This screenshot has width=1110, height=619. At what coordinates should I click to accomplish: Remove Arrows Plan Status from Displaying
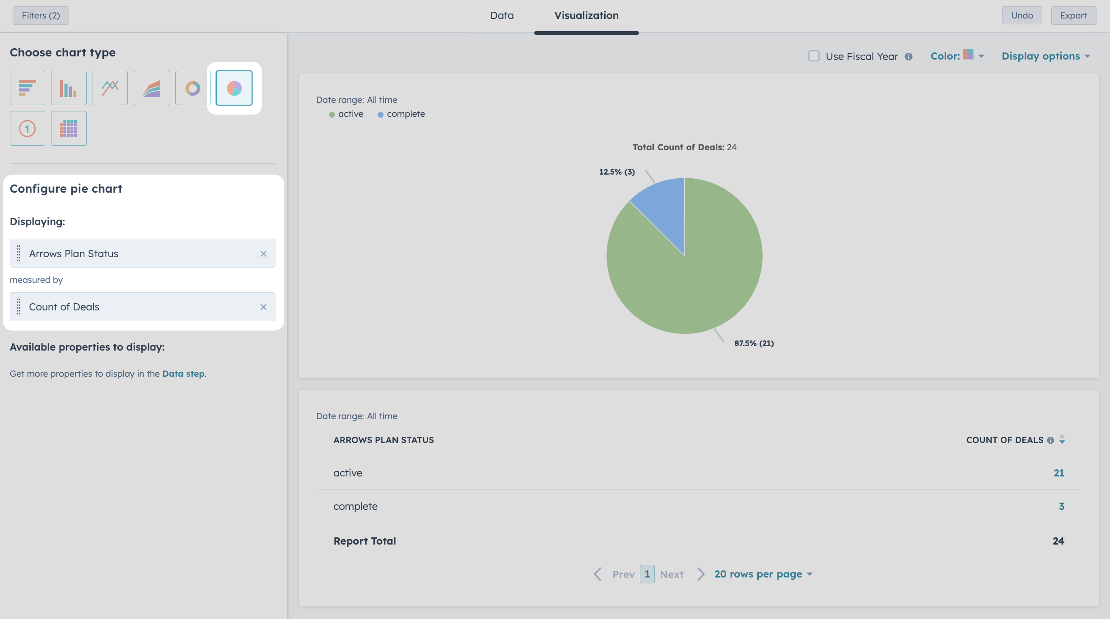(264, 253)
